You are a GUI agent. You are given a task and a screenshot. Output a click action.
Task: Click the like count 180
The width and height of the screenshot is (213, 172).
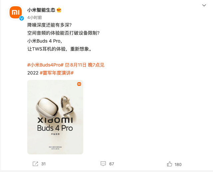tap(178, 165)
